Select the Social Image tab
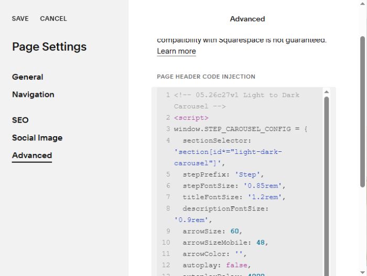 [x=37, y=138]
